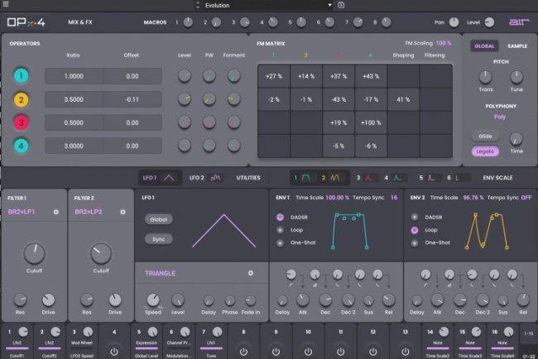Enable modulation slot 11 power icon
538x359 pixels.
(340, 352)
